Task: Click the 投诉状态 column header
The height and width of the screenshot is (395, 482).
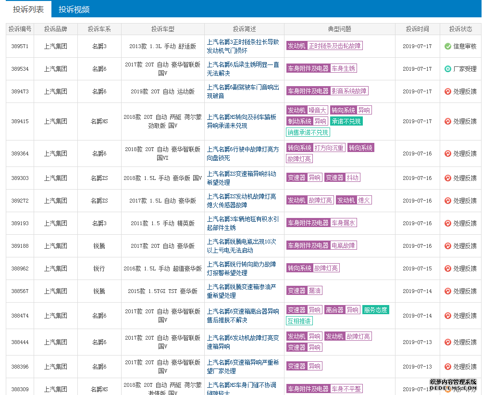Action: pos(460,29)
